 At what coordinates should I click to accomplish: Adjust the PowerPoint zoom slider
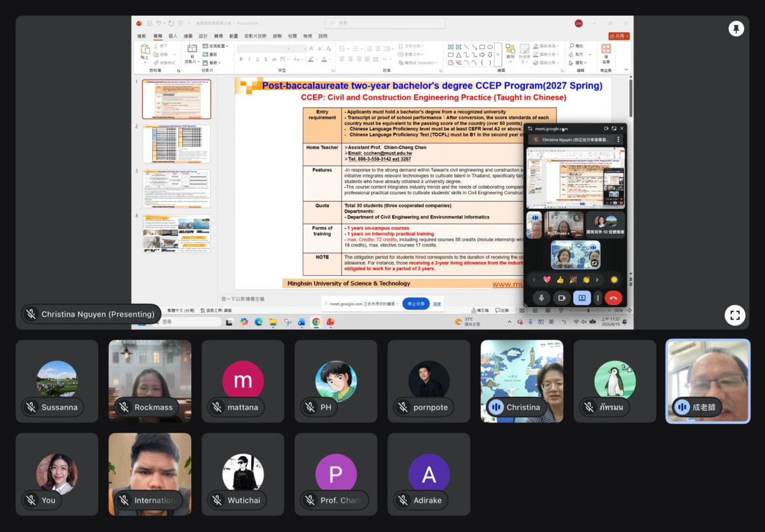click(588, 311)
